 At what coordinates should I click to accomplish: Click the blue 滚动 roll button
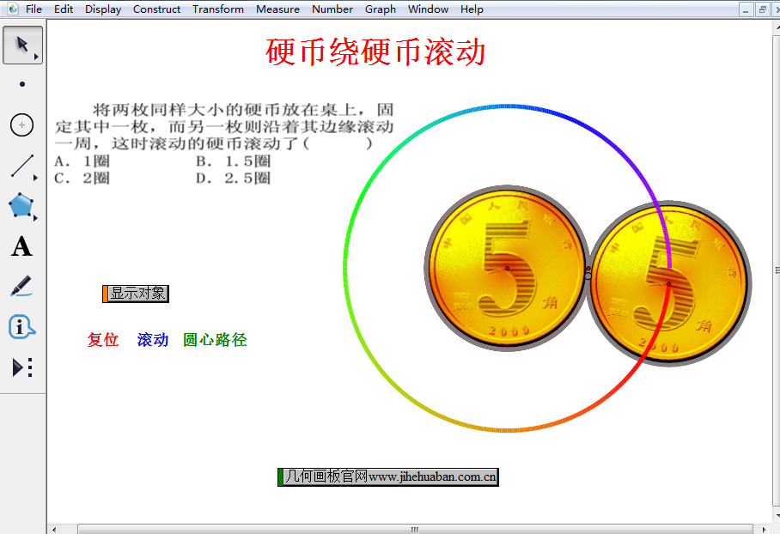[153, 340]
